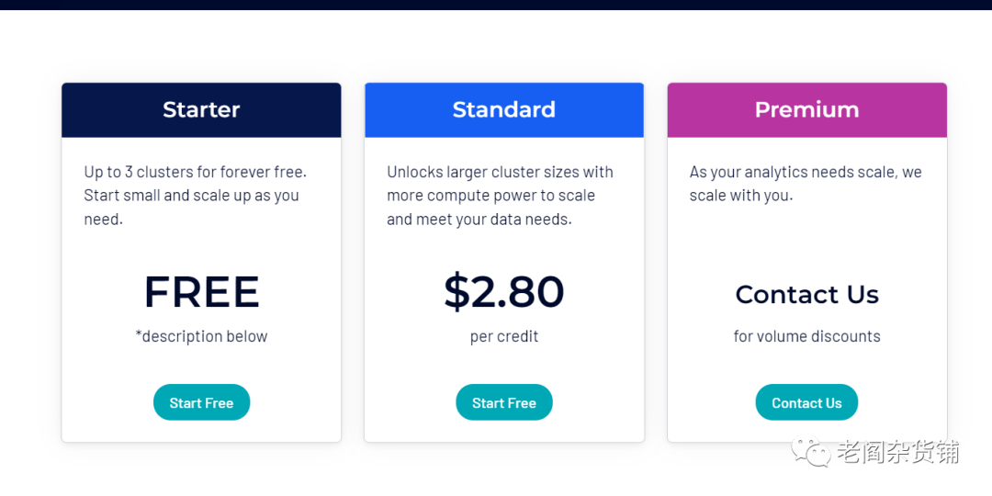Select the blue Standard plan header
Screen dimensions: 992x496
point(504,110)
